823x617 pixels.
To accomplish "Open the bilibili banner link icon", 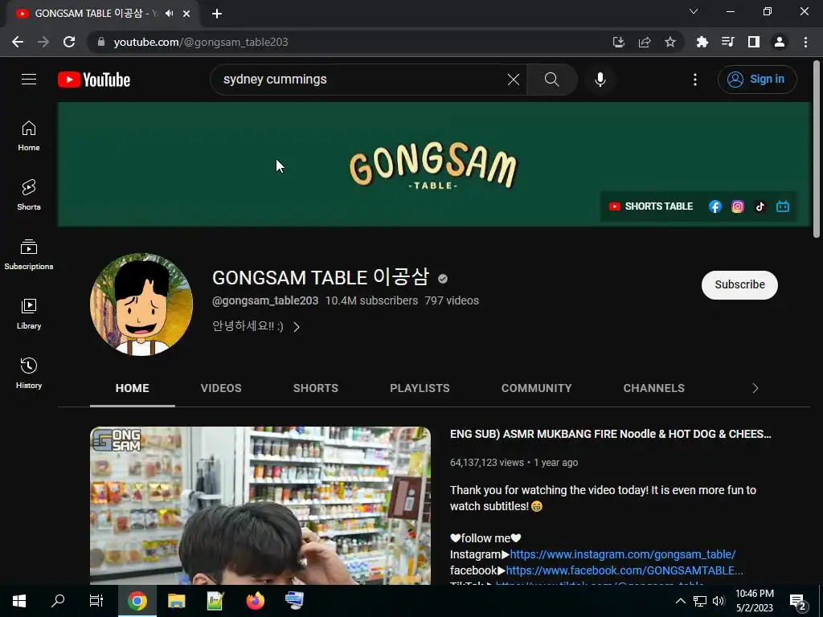I will pos(783,206).
